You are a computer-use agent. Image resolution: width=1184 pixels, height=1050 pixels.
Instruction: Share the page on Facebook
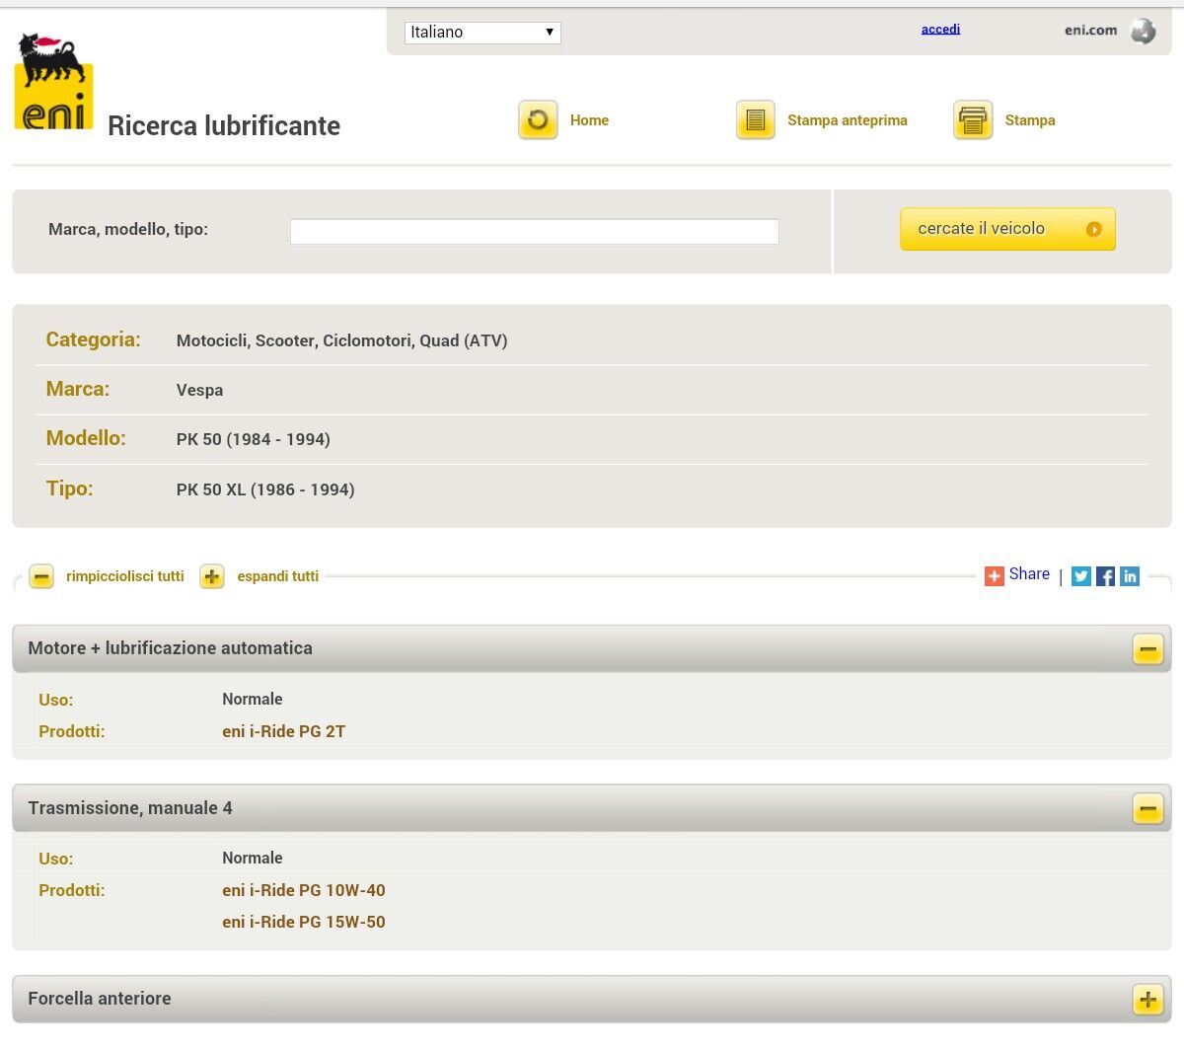1105,576
